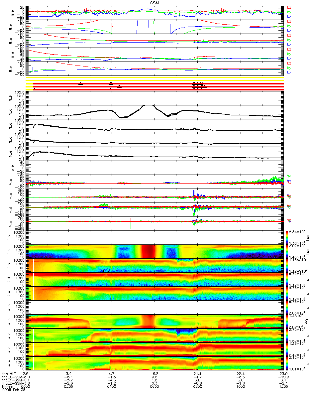Click the green by legend of B_b panel
The image size is (309, 399).
click(x=289, y=12)
